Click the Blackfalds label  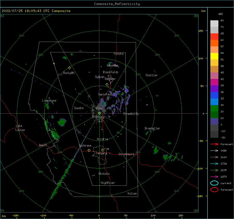click(110, 72)
